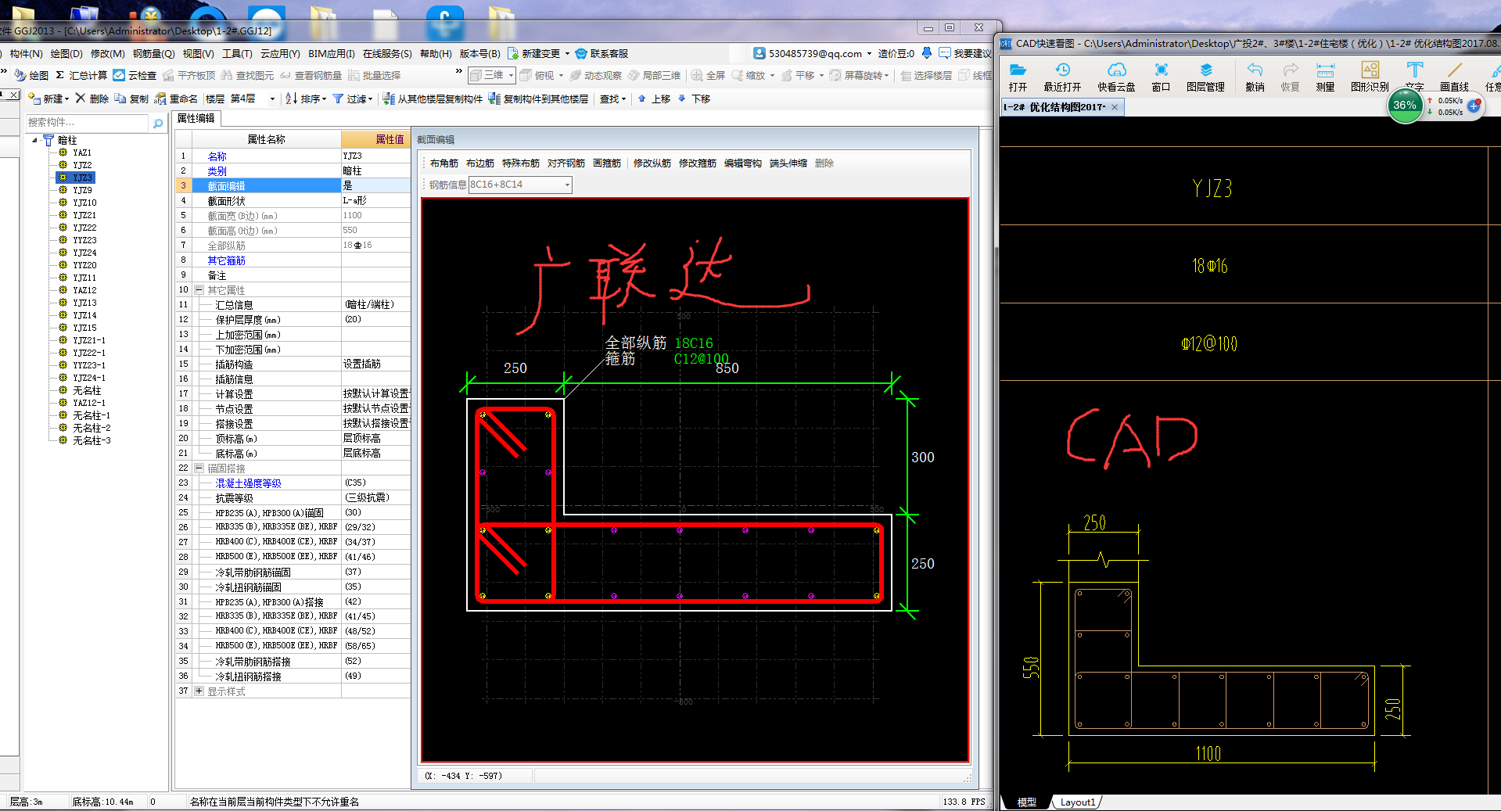This screenshot has height=811, width=1501.
Task: Click 复制 copy component
Action: coord(131,99)
